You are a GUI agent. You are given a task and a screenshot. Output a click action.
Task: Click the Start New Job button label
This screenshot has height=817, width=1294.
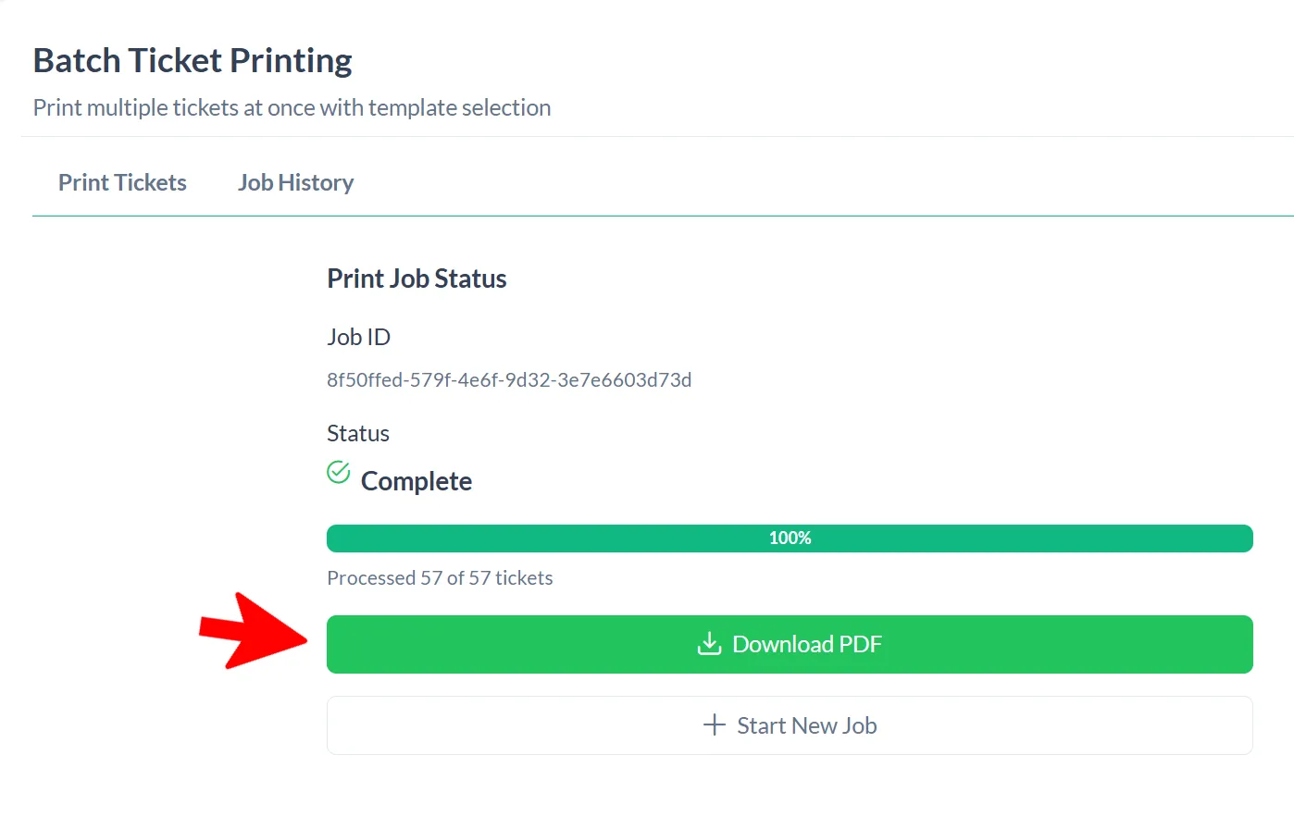[807, 725]
